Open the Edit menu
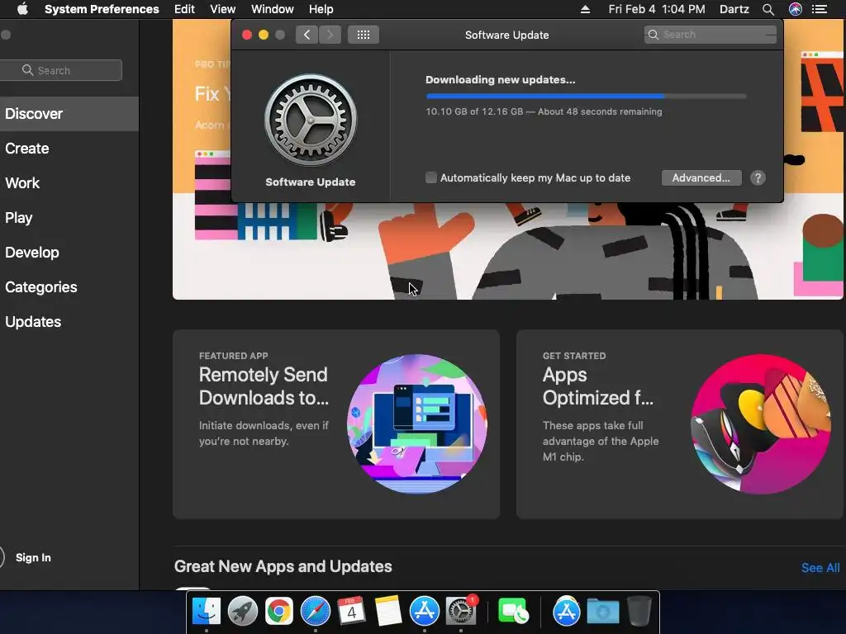 (x=184, y=9)
